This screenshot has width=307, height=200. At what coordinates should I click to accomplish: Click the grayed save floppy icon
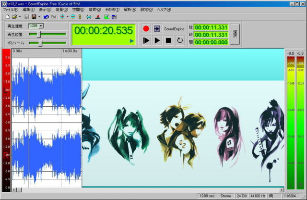[x=27, y=17]
